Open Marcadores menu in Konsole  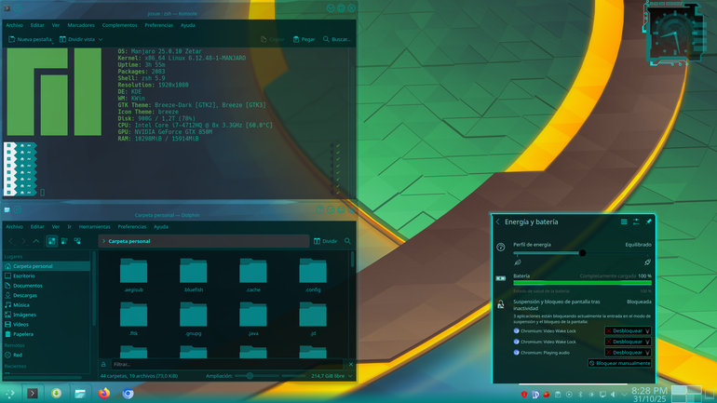[x=81, y=25]
